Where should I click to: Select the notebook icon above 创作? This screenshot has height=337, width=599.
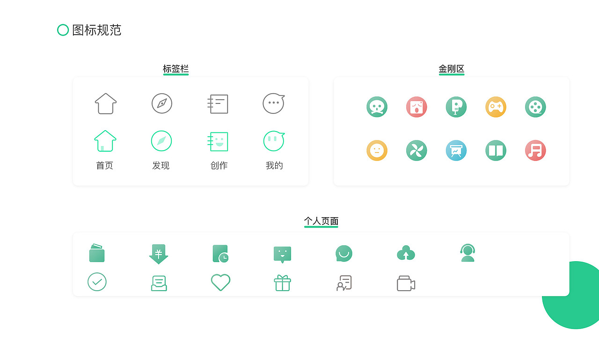tap(218, 103)
